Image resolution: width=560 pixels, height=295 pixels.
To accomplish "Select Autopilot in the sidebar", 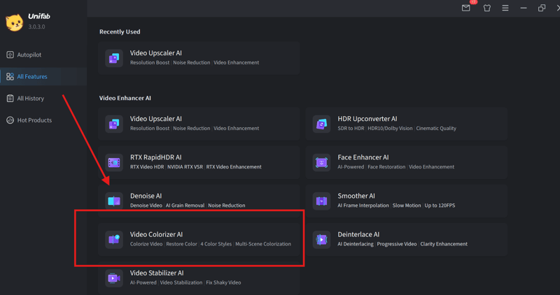I will [x=29, y=55].
